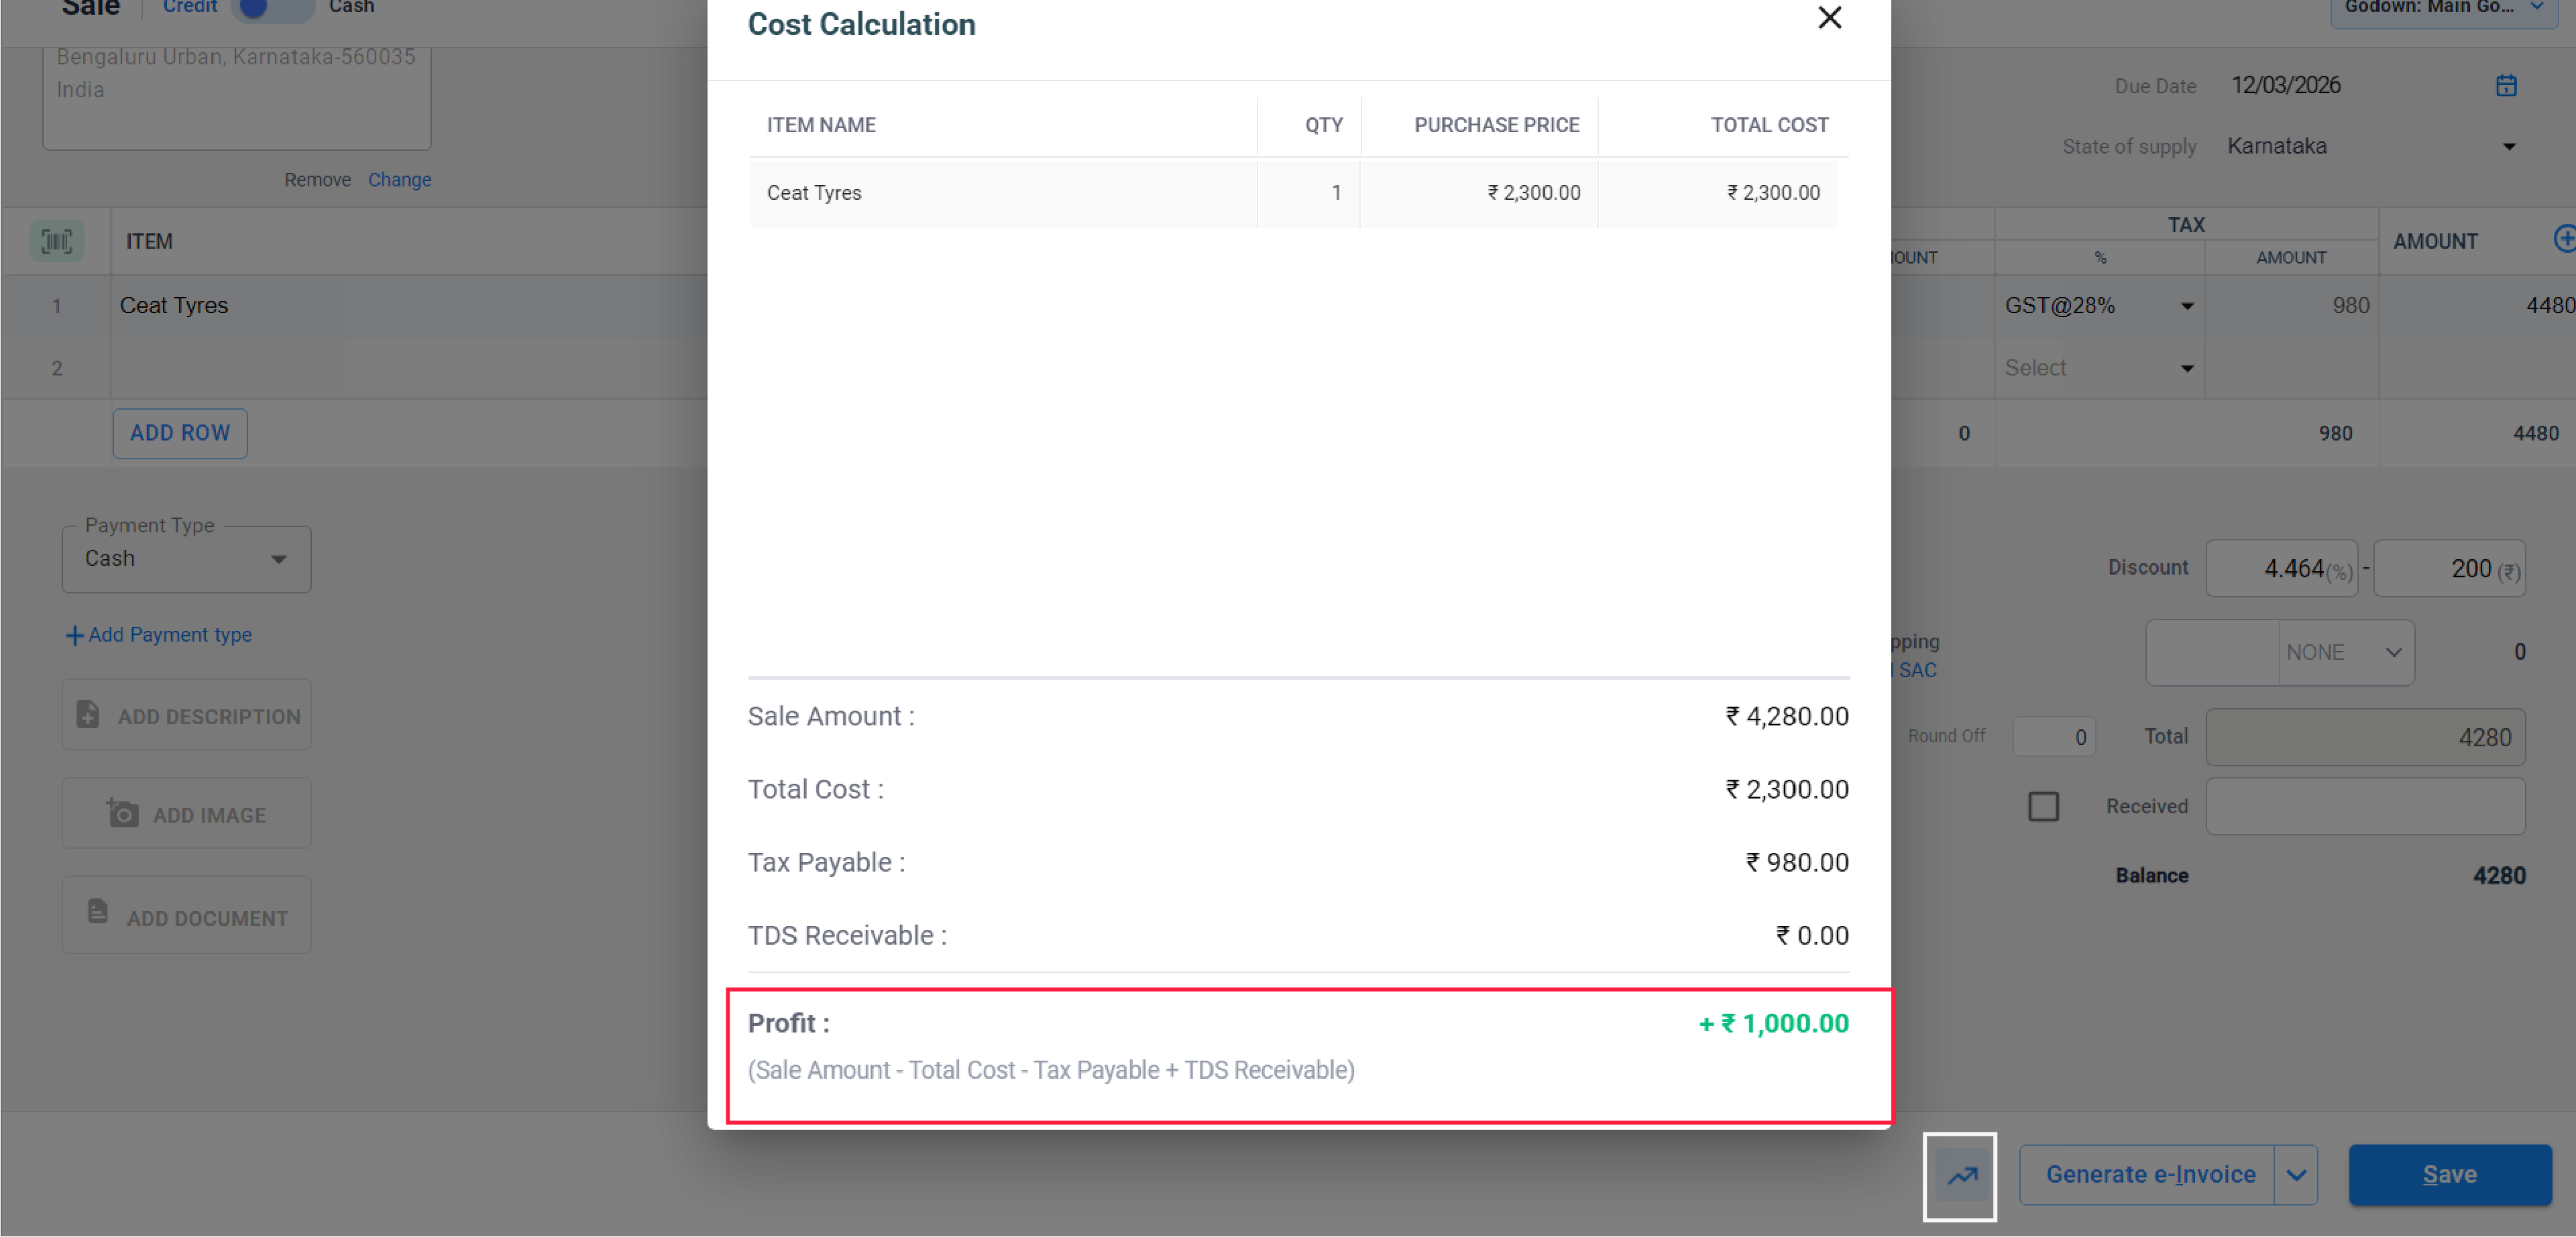Expand the Payment Type Cash dropdown
The width and height of the screenshot is (2576, 1237).
[x=279, y=559]
